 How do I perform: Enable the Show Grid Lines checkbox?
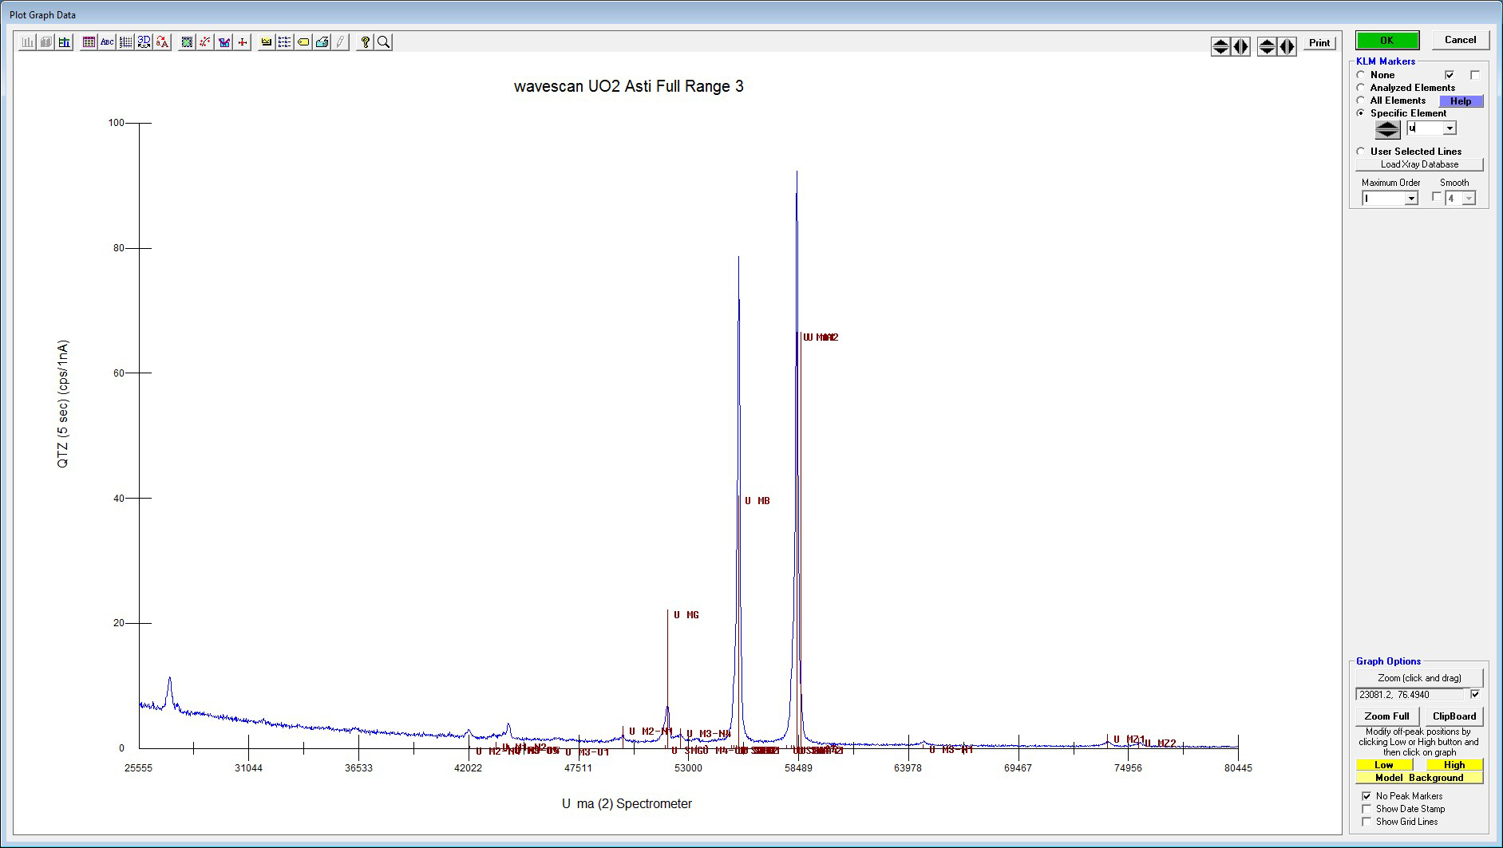pos(1367,822)
